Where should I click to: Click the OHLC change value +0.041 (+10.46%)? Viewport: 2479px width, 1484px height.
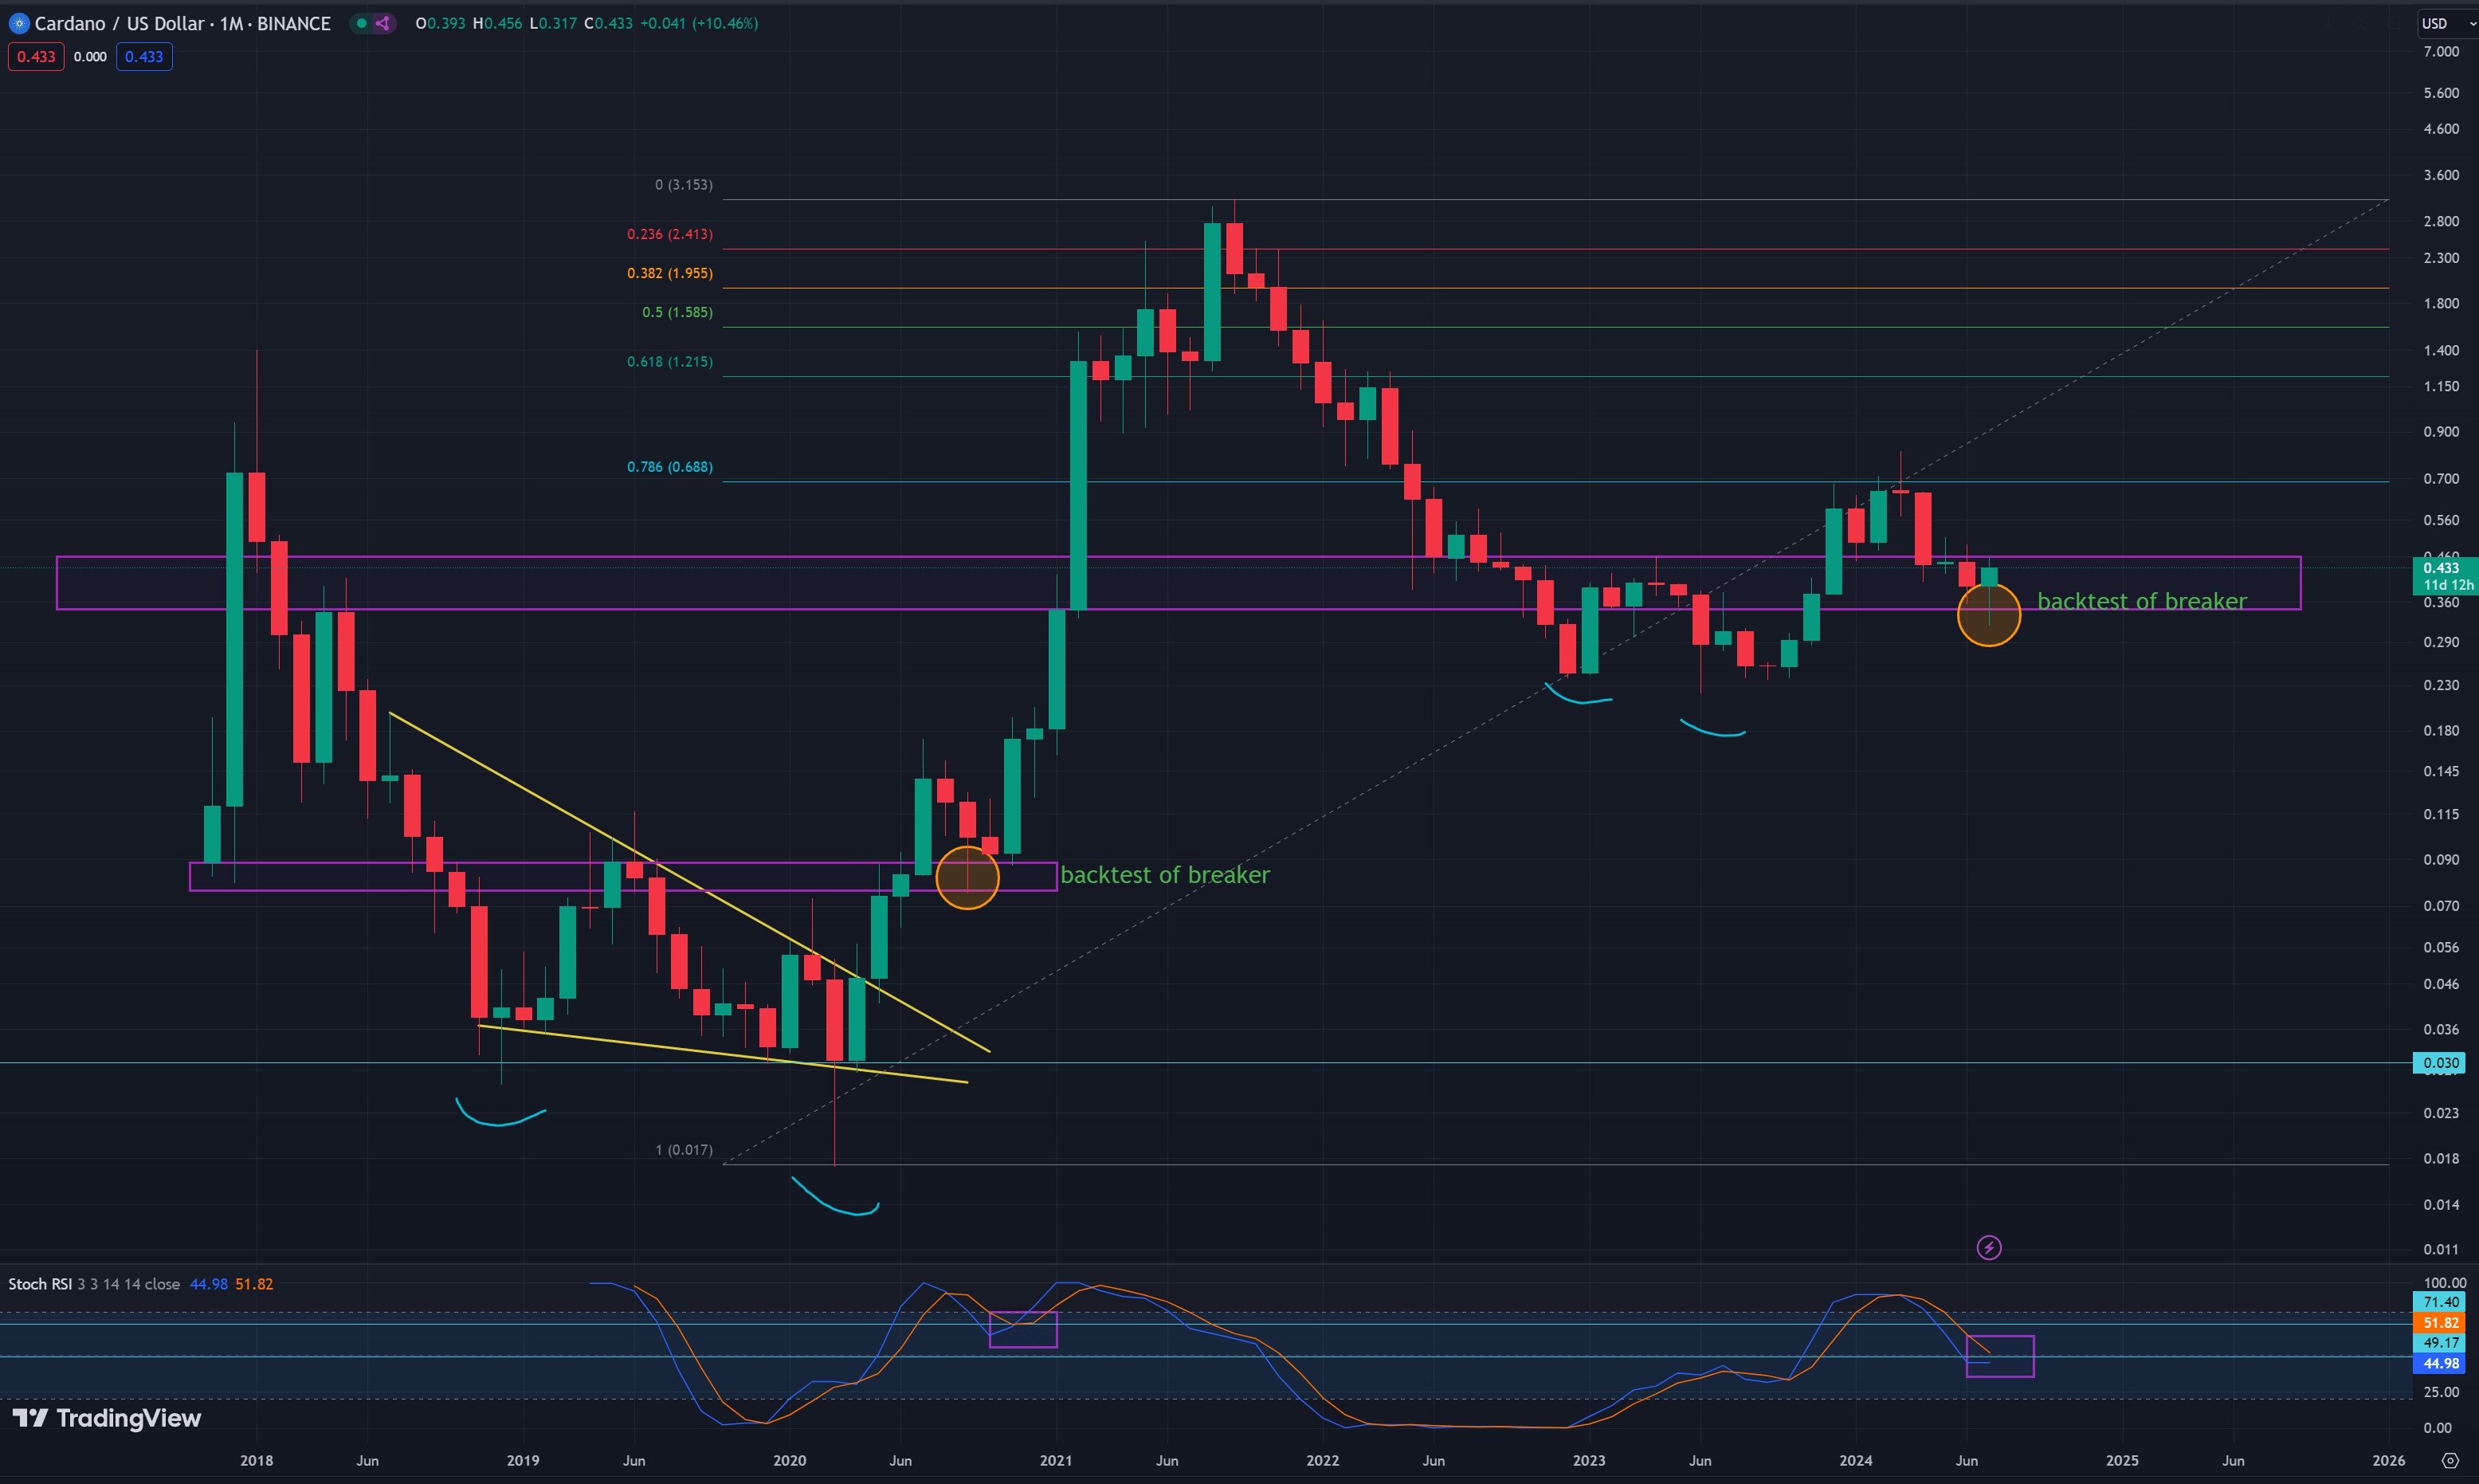tap(699, 23)
